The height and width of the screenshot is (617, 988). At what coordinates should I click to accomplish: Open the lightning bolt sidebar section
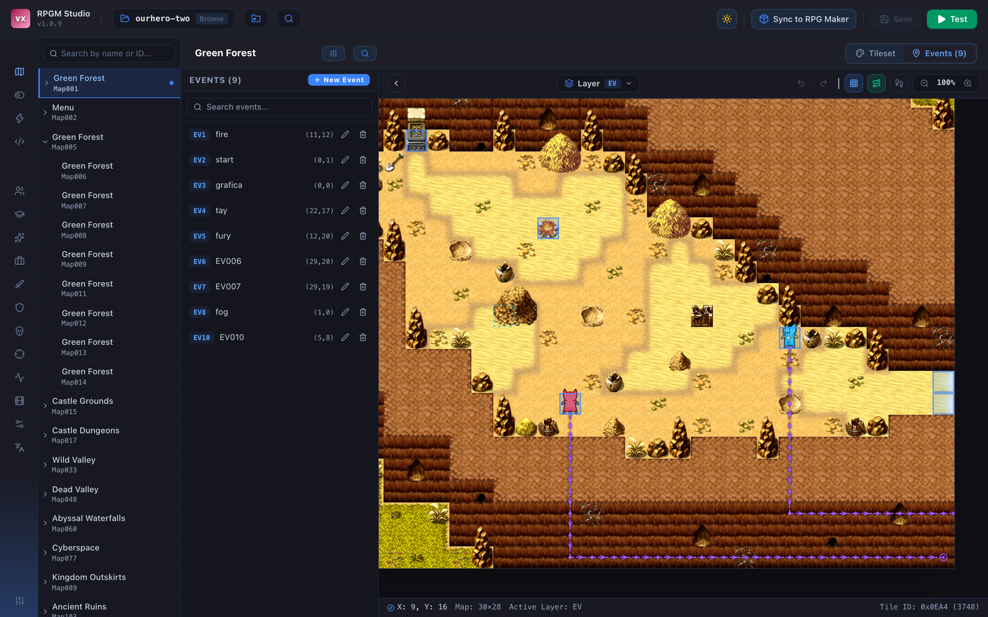(x=19, y=118)
